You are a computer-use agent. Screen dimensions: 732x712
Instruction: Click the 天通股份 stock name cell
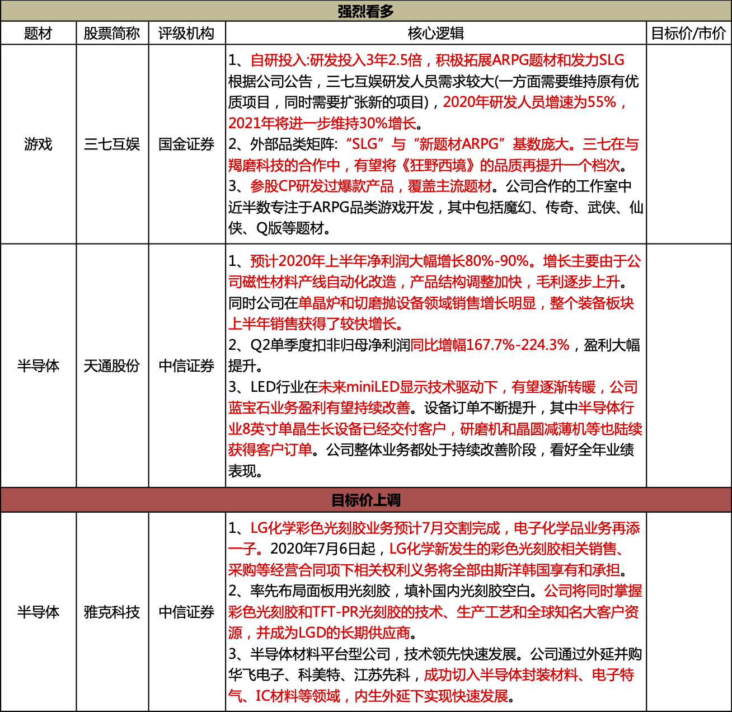tap(112, 366)
